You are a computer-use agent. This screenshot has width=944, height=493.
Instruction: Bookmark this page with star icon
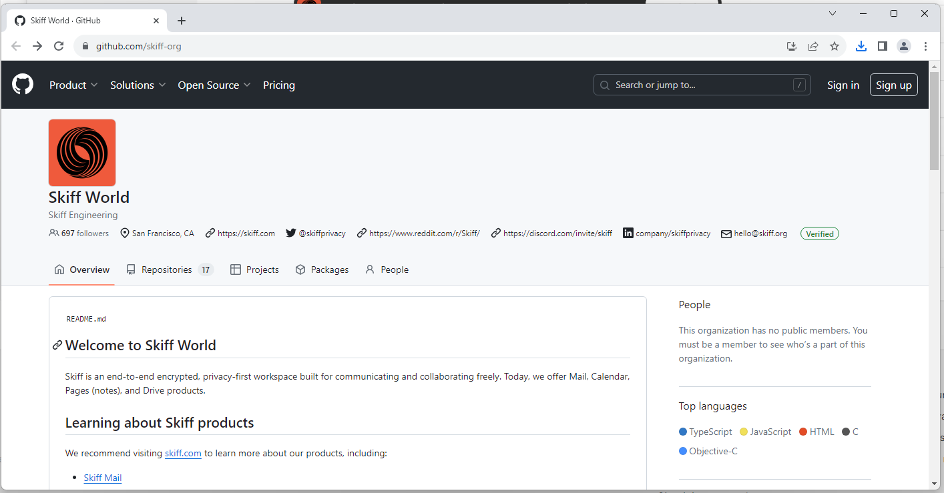pos(835,46)
